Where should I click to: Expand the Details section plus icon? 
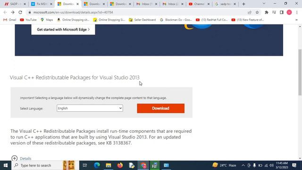pyautogui.click(x=15, y=158)
